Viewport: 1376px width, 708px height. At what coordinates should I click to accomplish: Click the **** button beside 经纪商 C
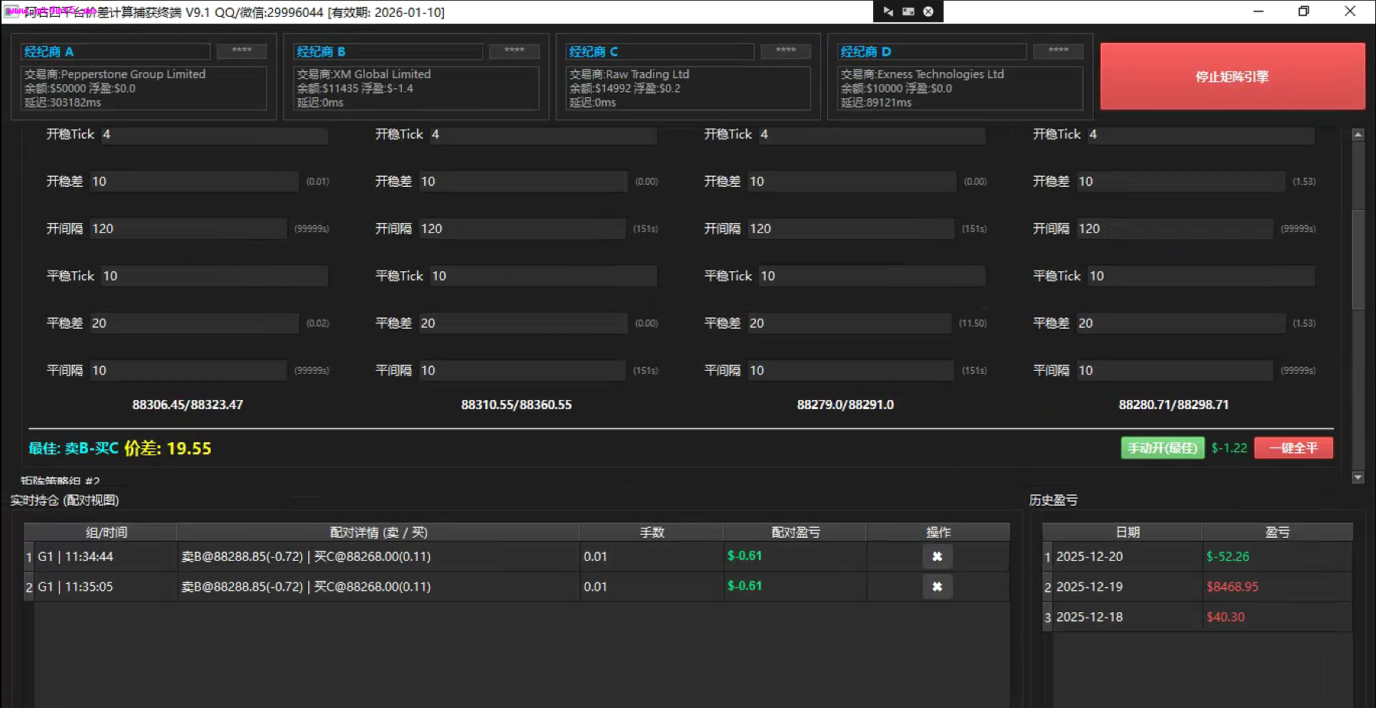point(786,51)
